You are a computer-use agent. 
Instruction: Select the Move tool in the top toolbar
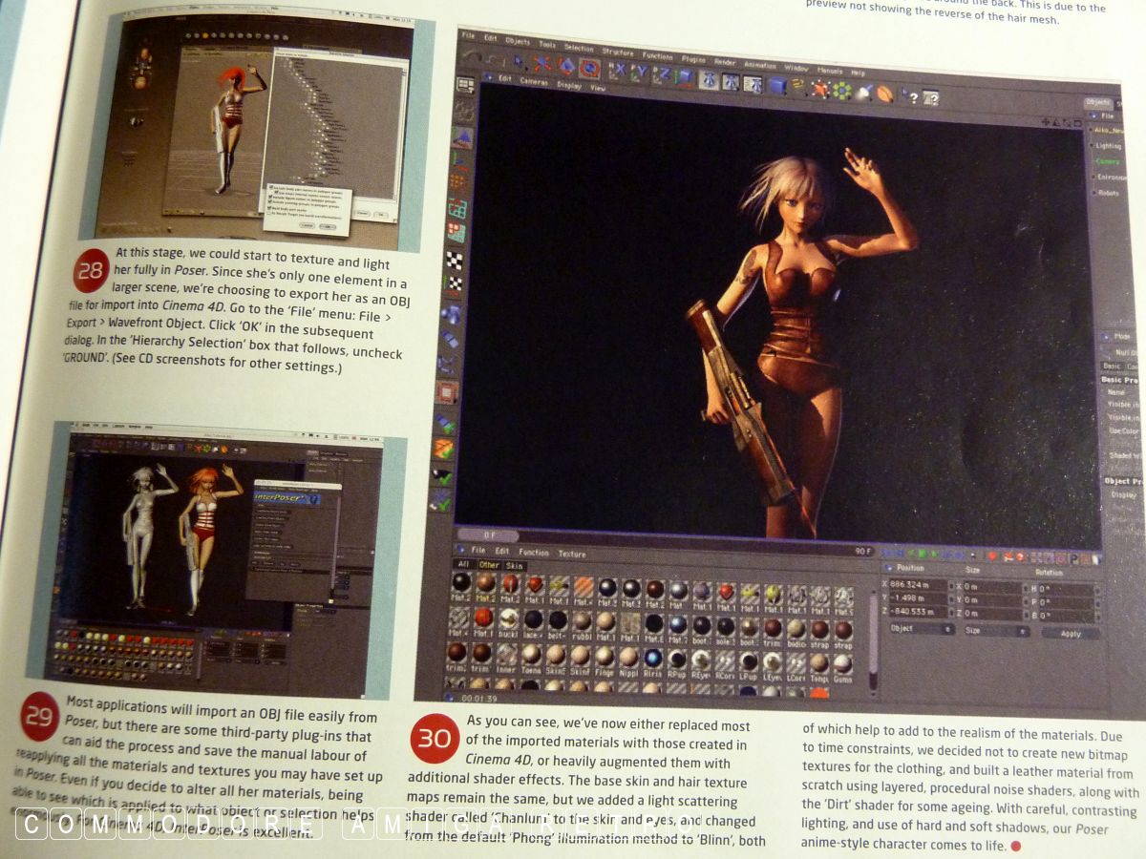coord(541,66)
